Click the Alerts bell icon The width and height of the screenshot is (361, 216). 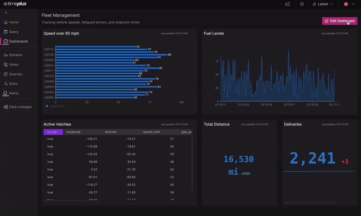tap(5, 93)
